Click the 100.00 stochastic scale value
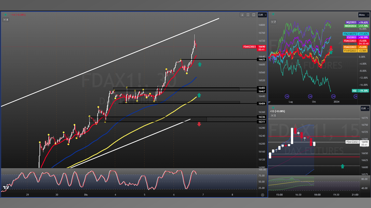The width and height of the screenshot is (371, 208). click(x=262, y=170)
